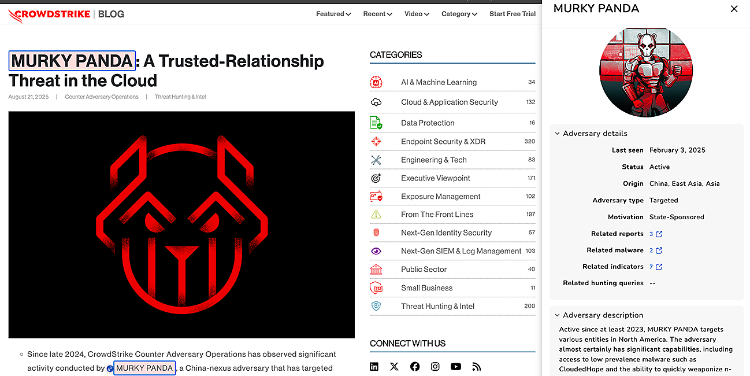The width and height of the screenshot is (750, 376).
Task: Expand the Featured dropdown menu
Action: pyautogui.click(x=333, y=14)
